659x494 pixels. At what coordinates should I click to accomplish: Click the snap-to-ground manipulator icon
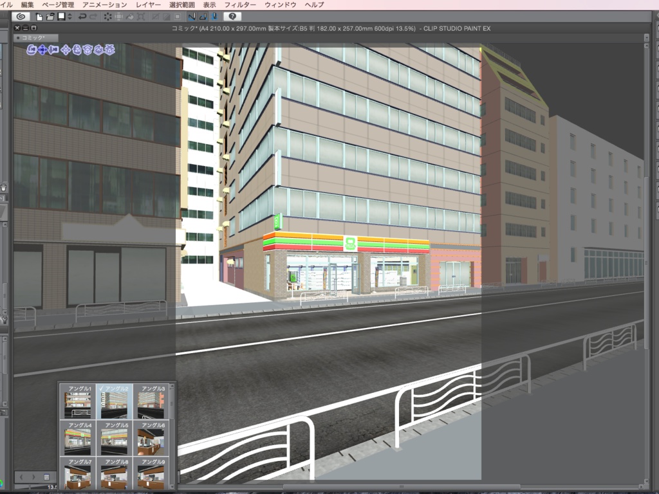pyautogui.click(x=109, y=50)
